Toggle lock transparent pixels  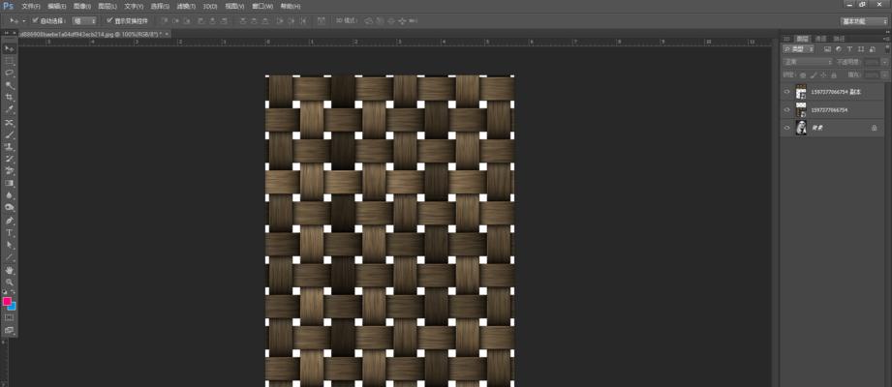click(803, 75)
